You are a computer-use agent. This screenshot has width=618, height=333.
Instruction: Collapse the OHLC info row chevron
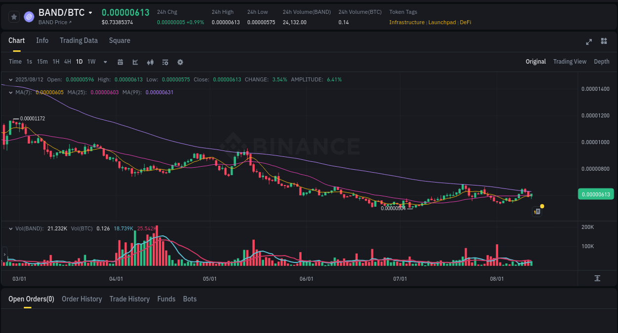click(10, 79)
